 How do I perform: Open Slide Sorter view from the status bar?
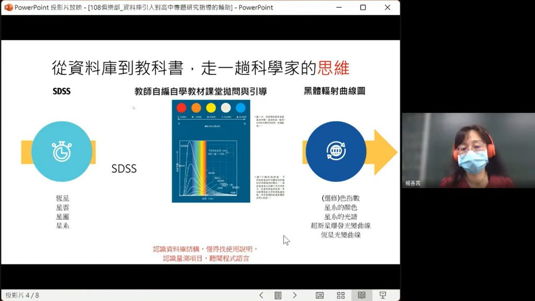[341, 295]
